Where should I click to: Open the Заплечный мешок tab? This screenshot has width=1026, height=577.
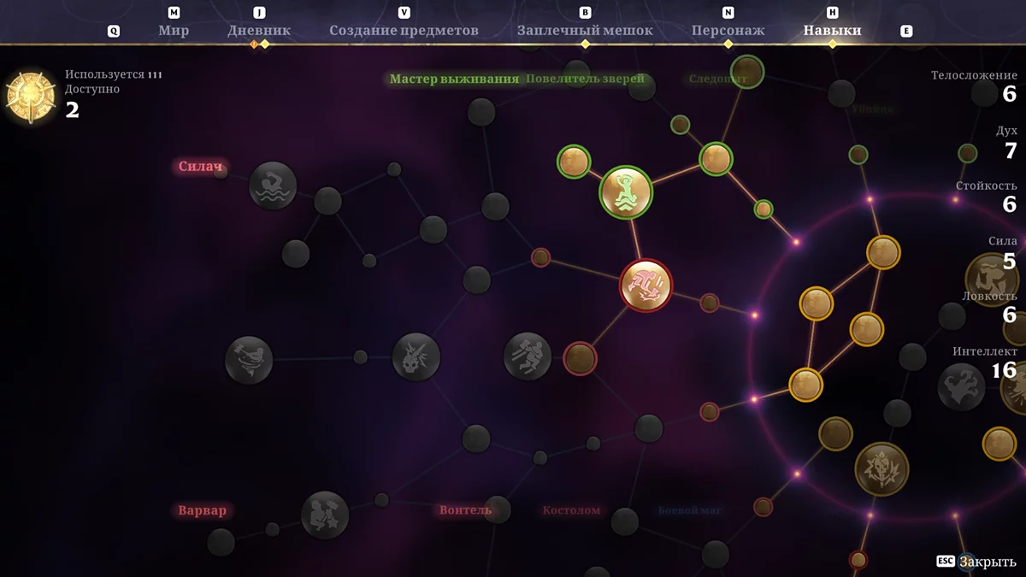pos(585,31)
